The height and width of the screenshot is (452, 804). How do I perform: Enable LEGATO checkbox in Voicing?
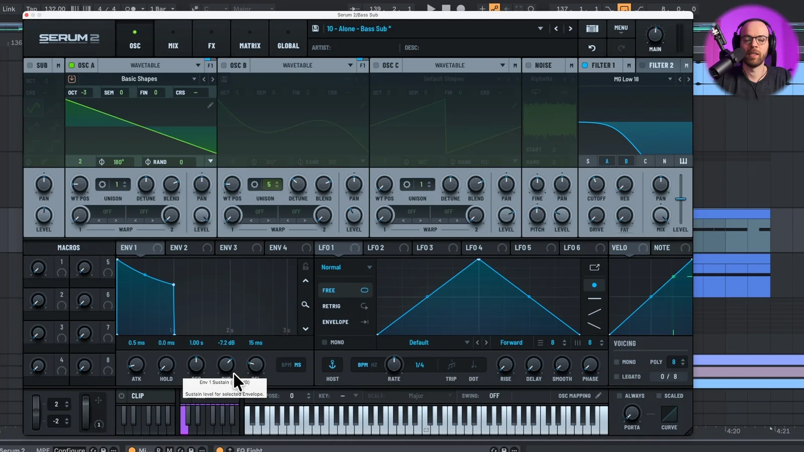click(x=617, y=376)
